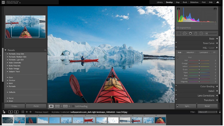Click the painter spray can icon
Viewport: 224px width, 126px height.
coord(4,112)
